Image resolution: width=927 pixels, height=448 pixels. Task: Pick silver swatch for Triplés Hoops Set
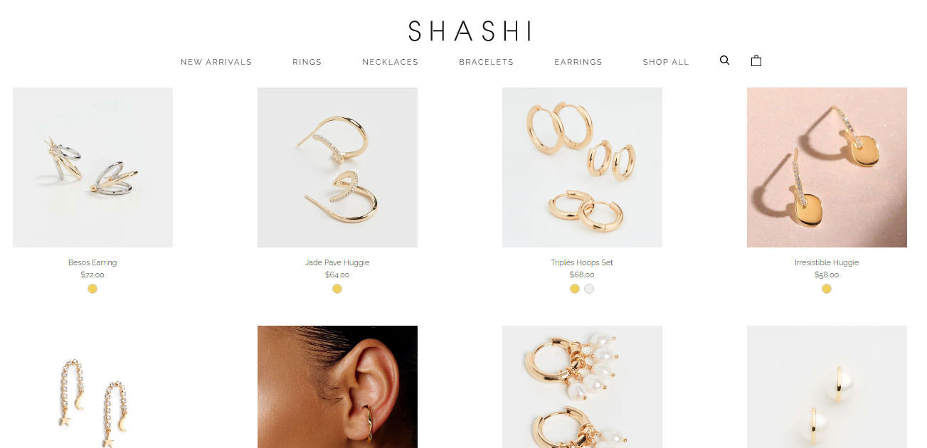click(589, 289)
